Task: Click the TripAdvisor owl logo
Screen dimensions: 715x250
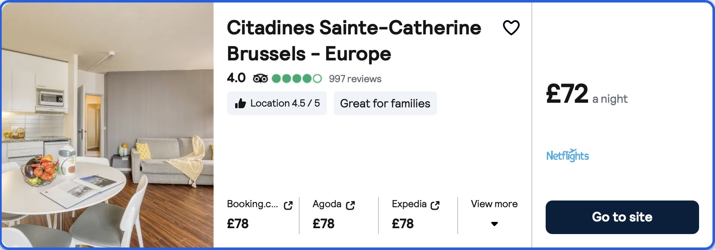Action: coord(260,78)
